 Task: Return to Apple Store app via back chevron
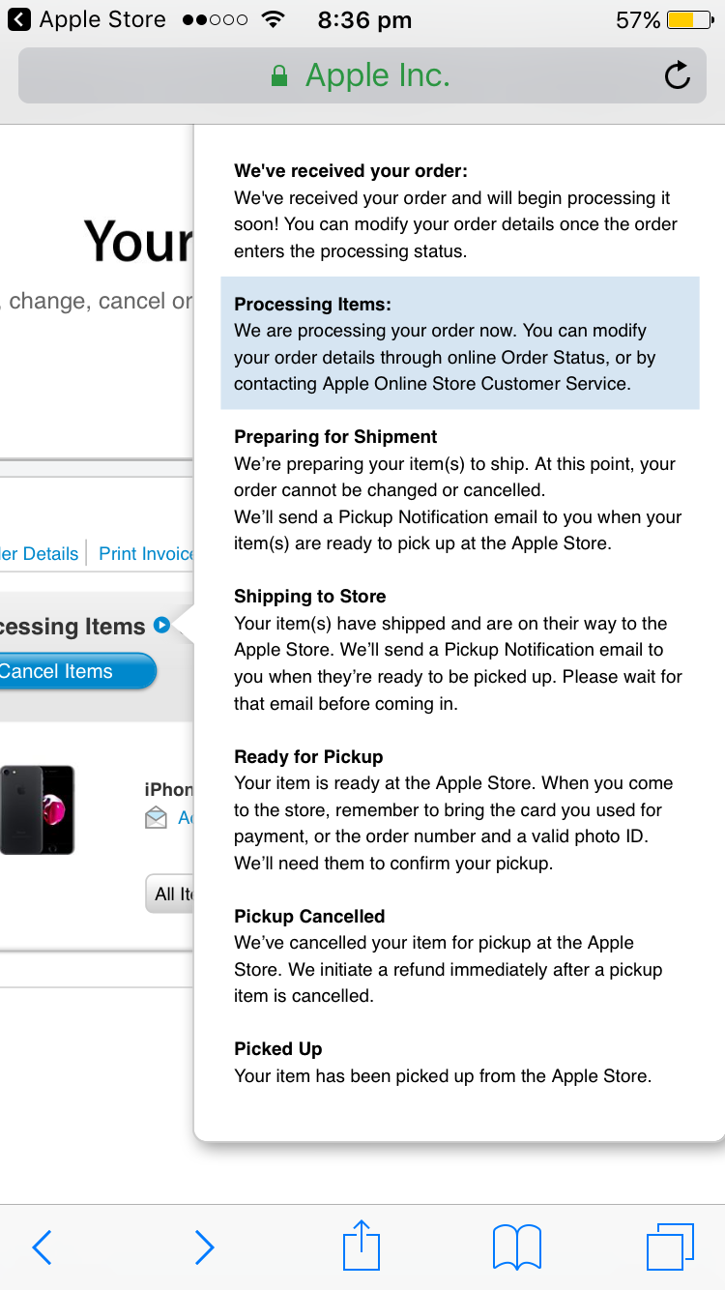coord(19,19)
